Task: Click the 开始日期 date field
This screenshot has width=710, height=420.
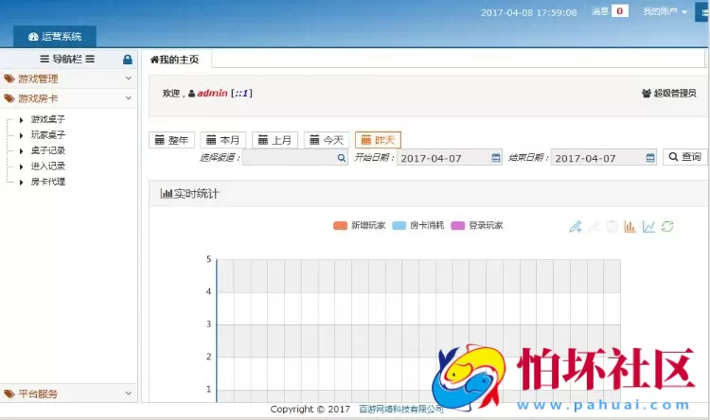Action: [x=449, y=158]
